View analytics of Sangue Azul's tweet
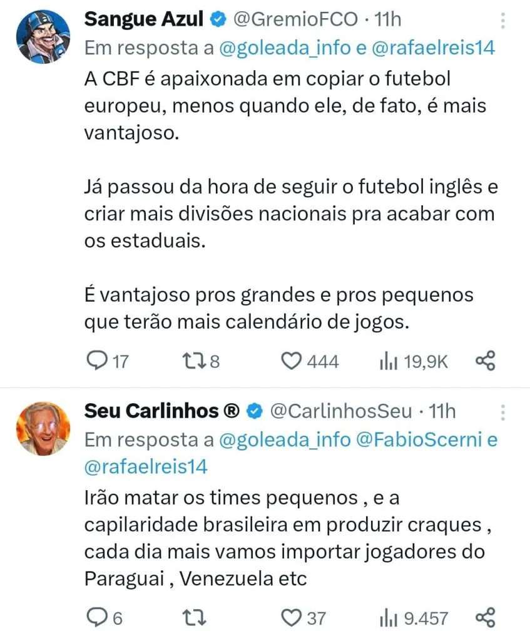 389,361
